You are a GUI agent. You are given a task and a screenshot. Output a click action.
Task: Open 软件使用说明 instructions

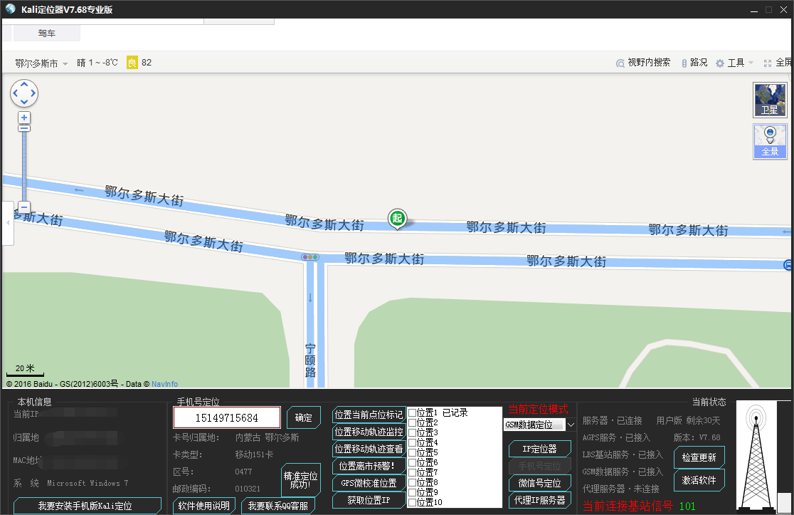[204, 506]
